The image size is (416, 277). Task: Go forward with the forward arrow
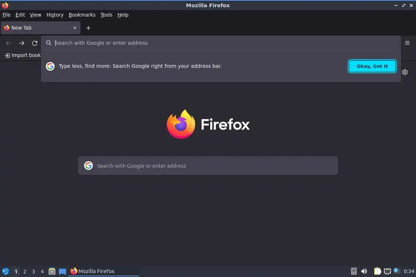pyautogui.click(x=22, y=43)
